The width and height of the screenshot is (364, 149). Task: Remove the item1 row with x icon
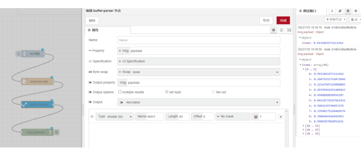point(281,117)
